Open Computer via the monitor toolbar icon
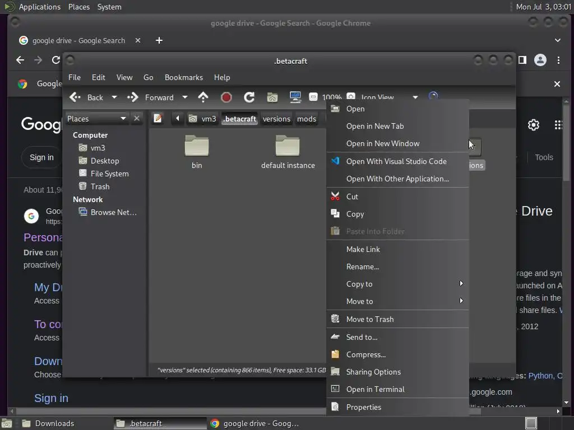Screen dimensions: 574x430 tap(295, 97)
